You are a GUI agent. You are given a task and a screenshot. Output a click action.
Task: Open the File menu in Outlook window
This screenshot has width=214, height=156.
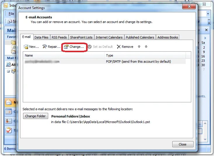pyautogui.click(x=11, y=14)
